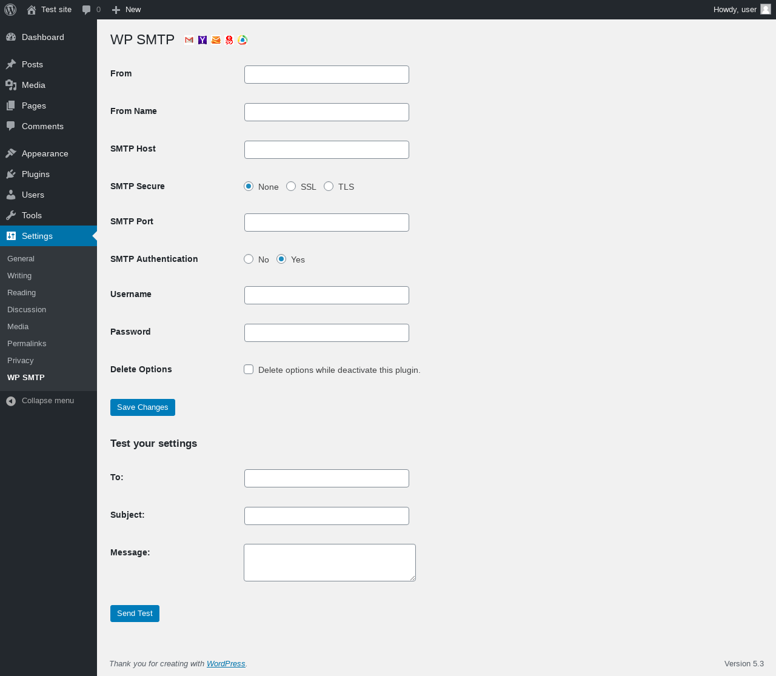Image resolution: width=776 pixels, height=676 pixels.
Task: Click the user avatar in the top right
Action: [766, 10]
